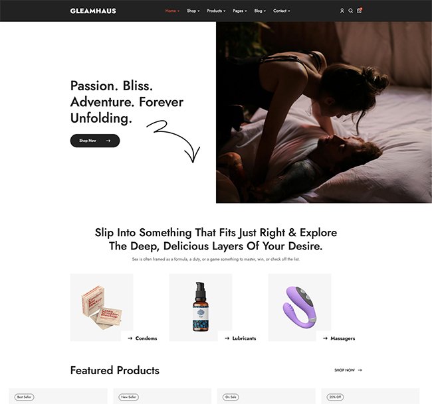Open the Massagers category image
Screen dimensions: 432x404
pyautogui.click(x=300, y=307)
